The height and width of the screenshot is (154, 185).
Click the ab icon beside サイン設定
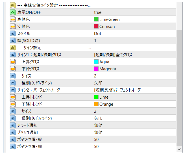click(13, 48)
